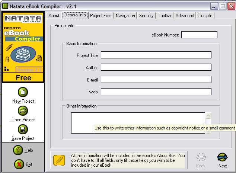
Task: Click into the Author field
Action: pyautogui.click(x=156, y=67)
